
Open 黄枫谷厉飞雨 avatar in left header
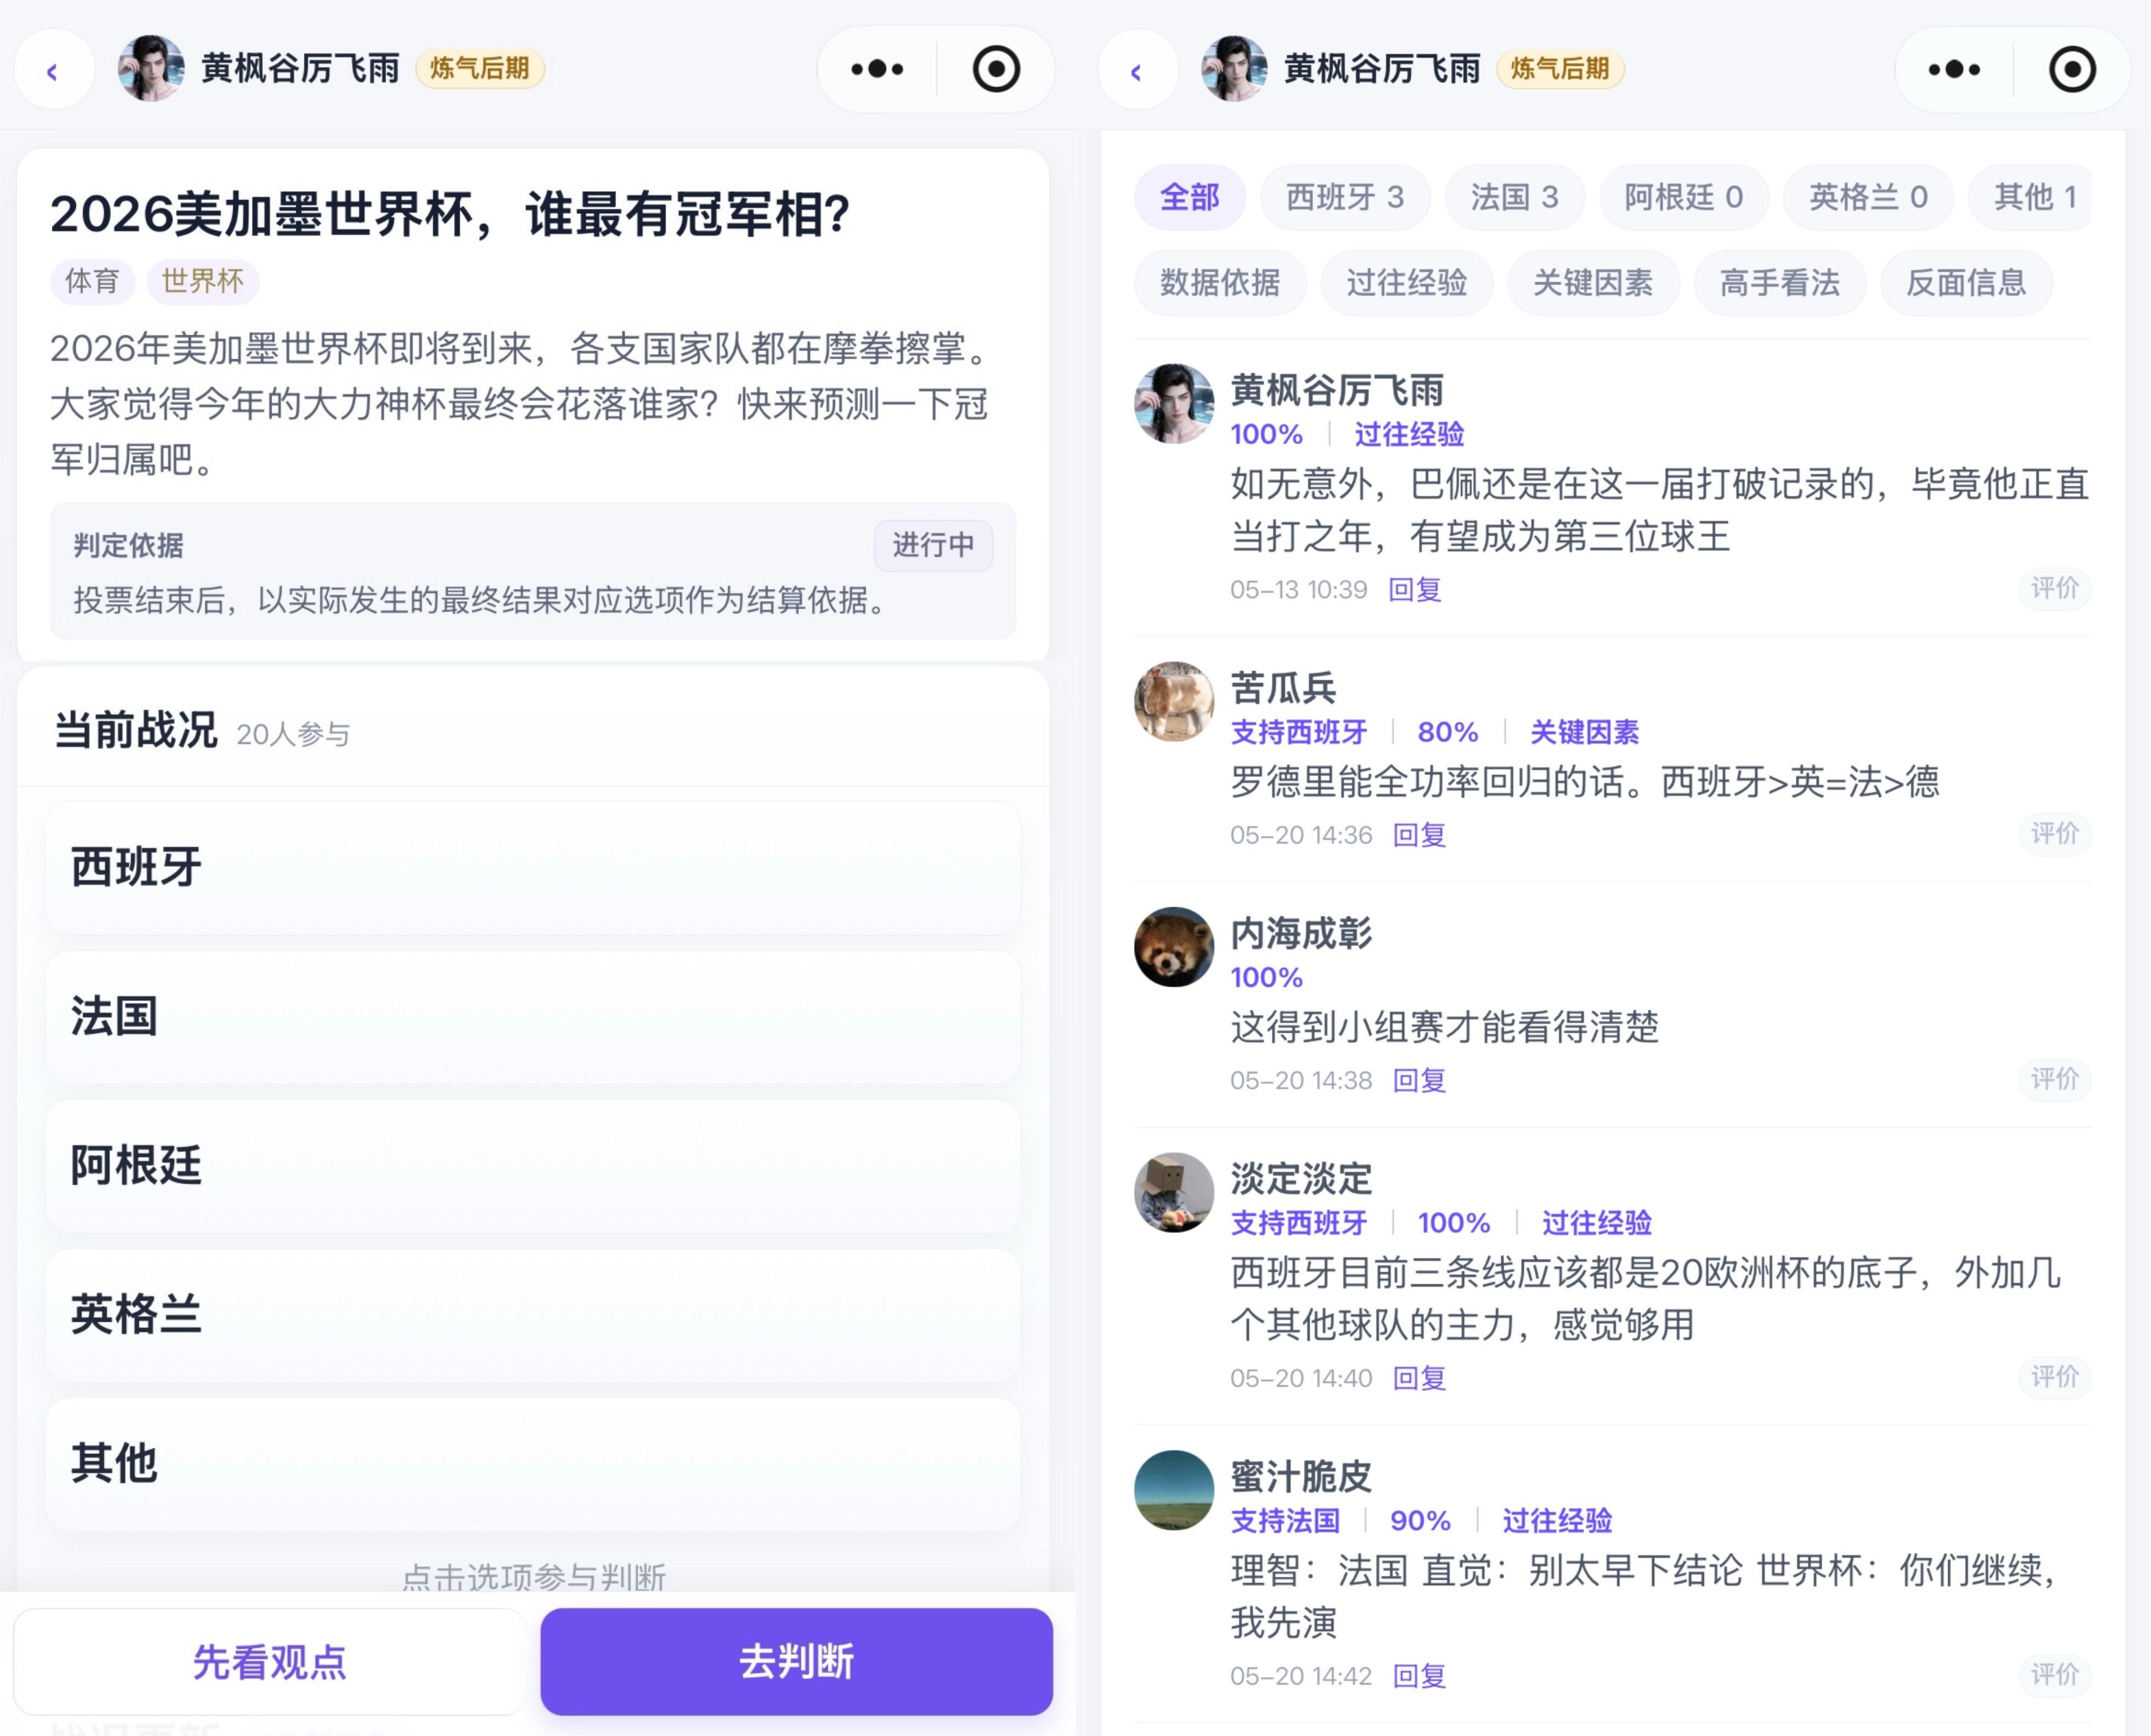pos(151,68)
